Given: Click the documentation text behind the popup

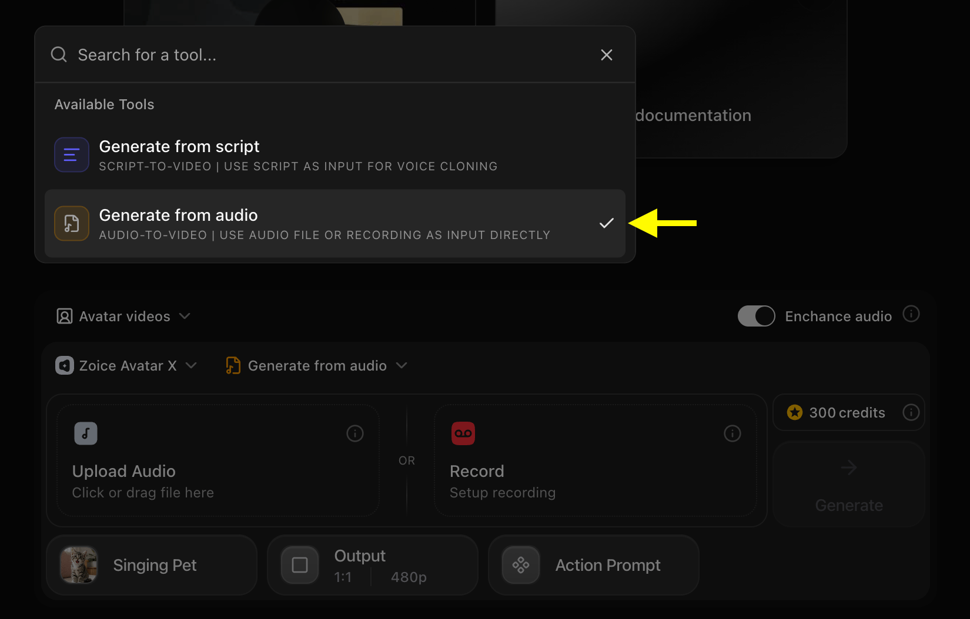Looking at the screenshot, I should pos(693,116).
